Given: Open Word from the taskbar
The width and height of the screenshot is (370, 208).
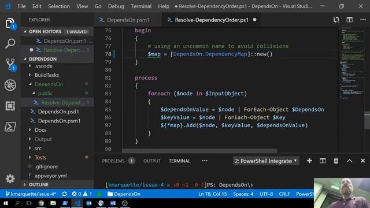Looking at the screenshot, I should pos(113,203).
